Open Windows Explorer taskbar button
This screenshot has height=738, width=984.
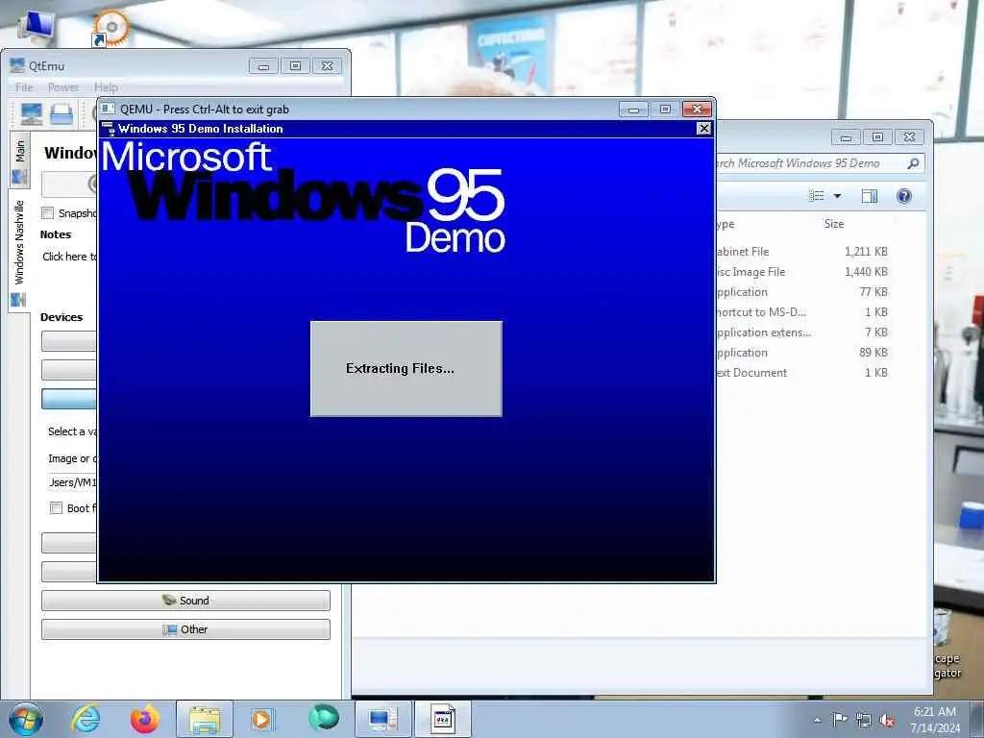point(204,719)
